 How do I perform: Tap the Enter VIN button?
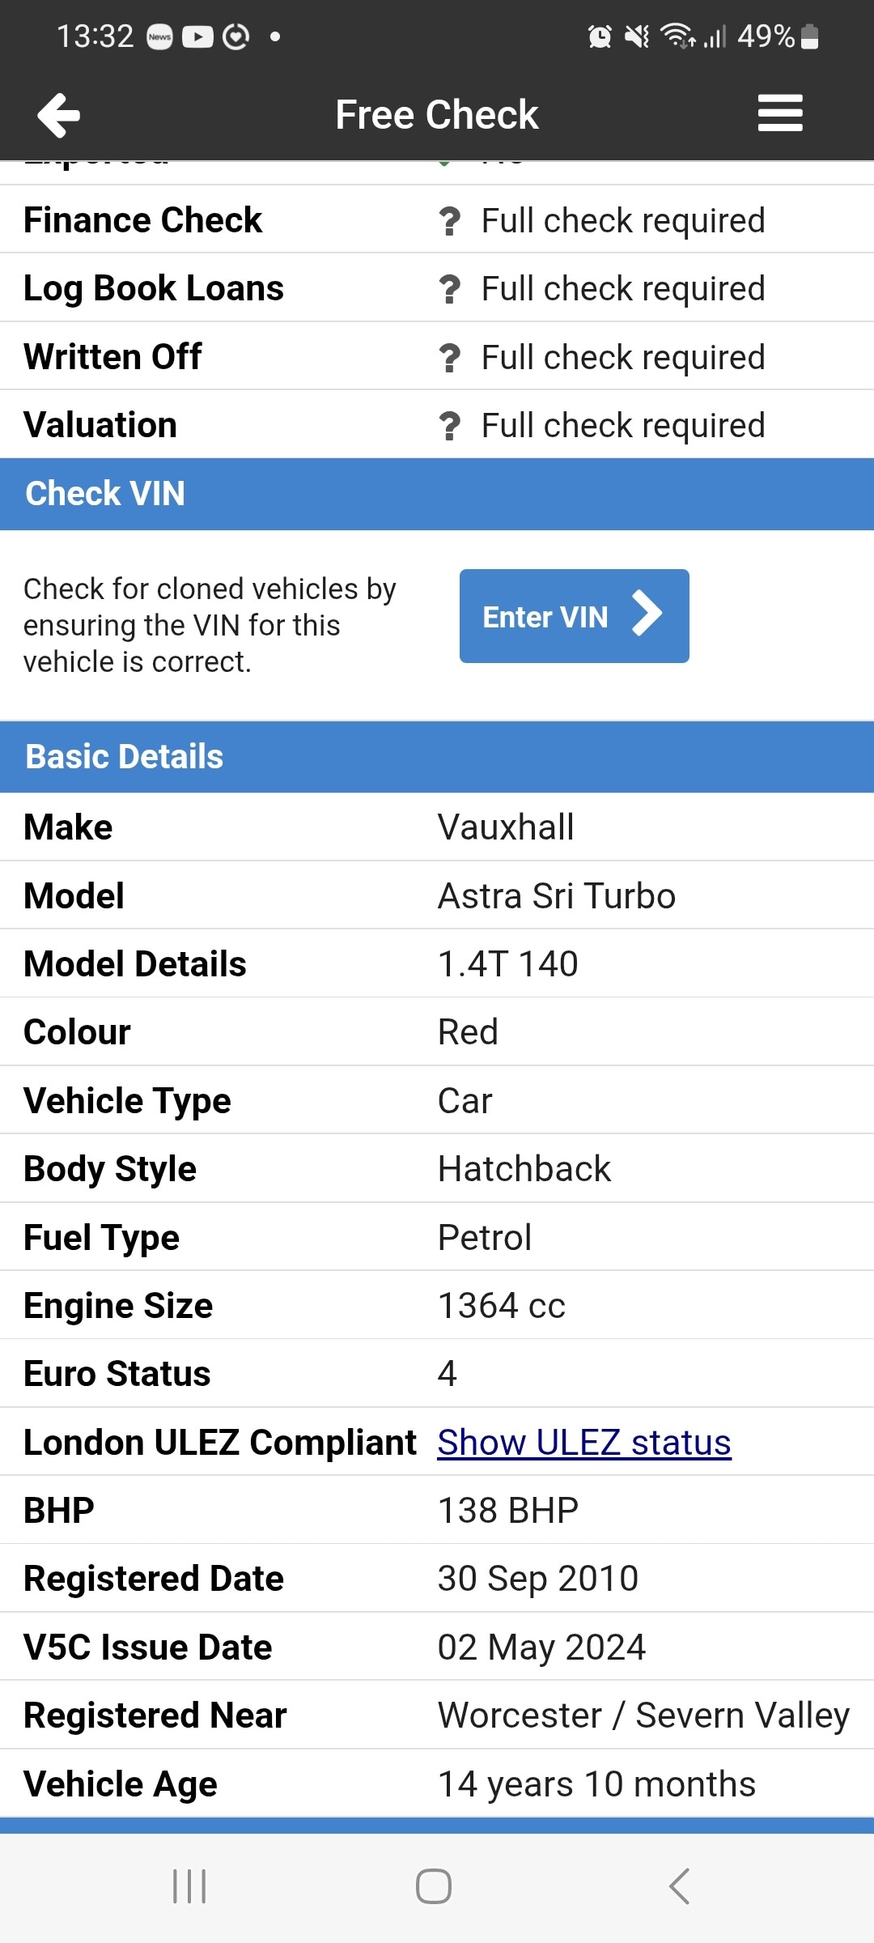pos(575,616)
